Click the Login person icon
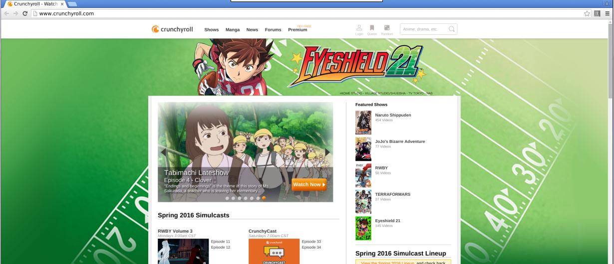This screenshot has height=264, width=614. [359, 29]
